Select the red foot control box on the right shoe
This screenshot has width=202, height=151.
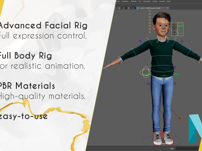pos(168,137)
